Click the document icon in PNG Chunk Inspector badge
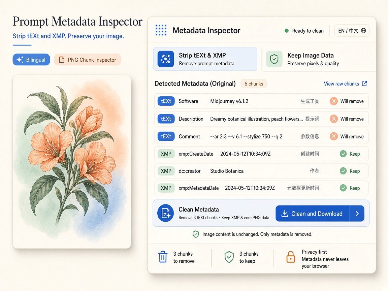The image size is (388, 291). pyautogui.click(x=62, y=60)
